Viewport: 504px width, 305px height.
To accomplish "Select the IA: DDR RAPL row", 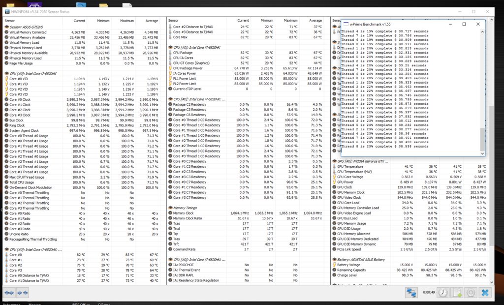I will tap(246, 275).
